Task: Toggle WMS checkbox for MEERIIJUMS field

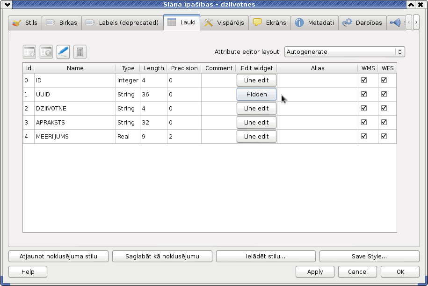Action: [364, 136]
